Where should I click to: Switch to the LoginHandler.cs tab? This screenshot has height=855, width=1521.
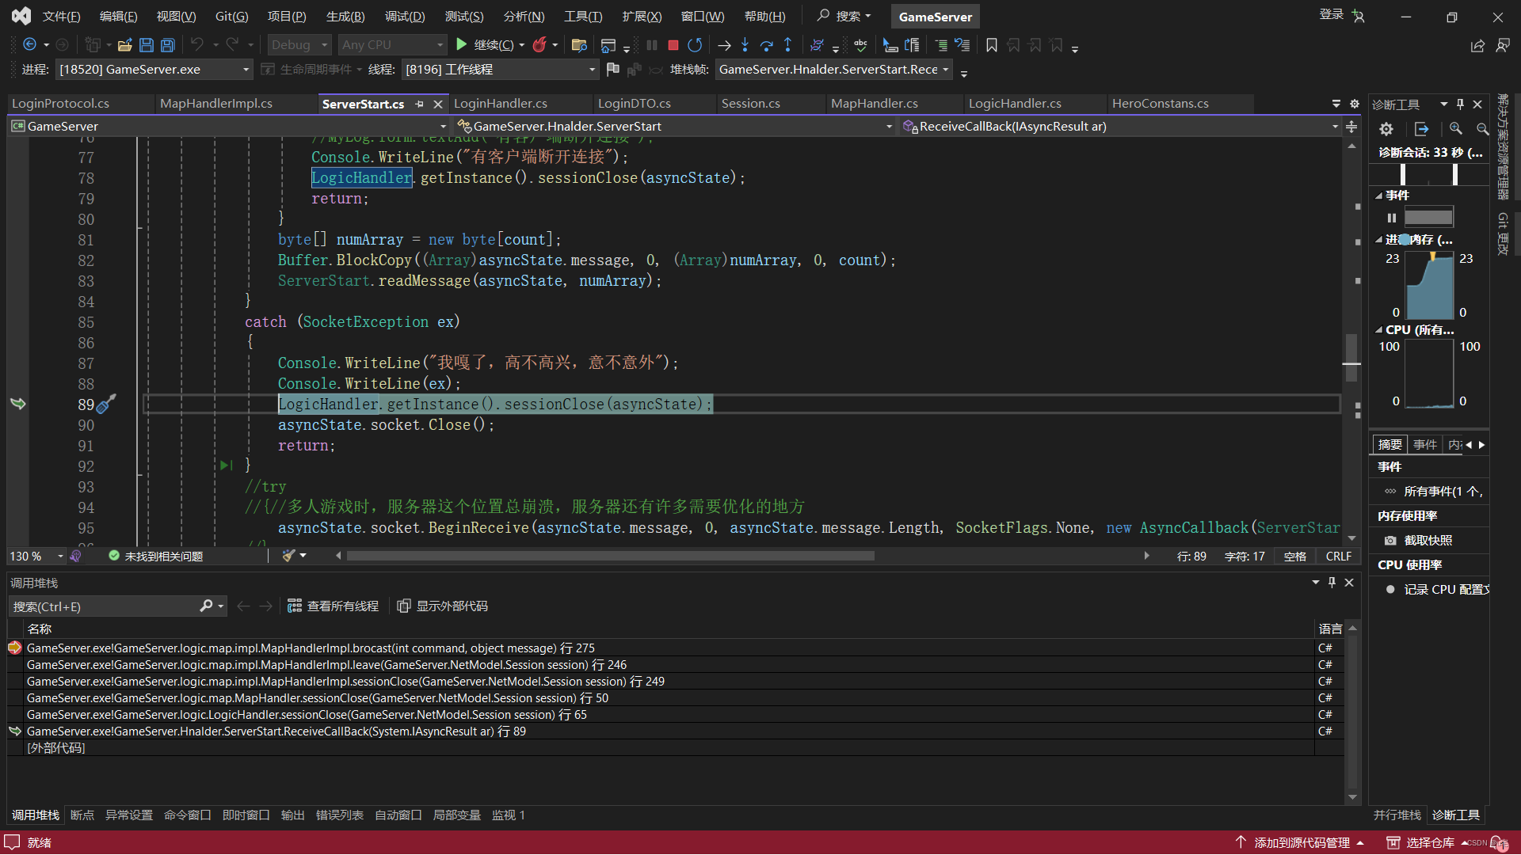(501, 104)
